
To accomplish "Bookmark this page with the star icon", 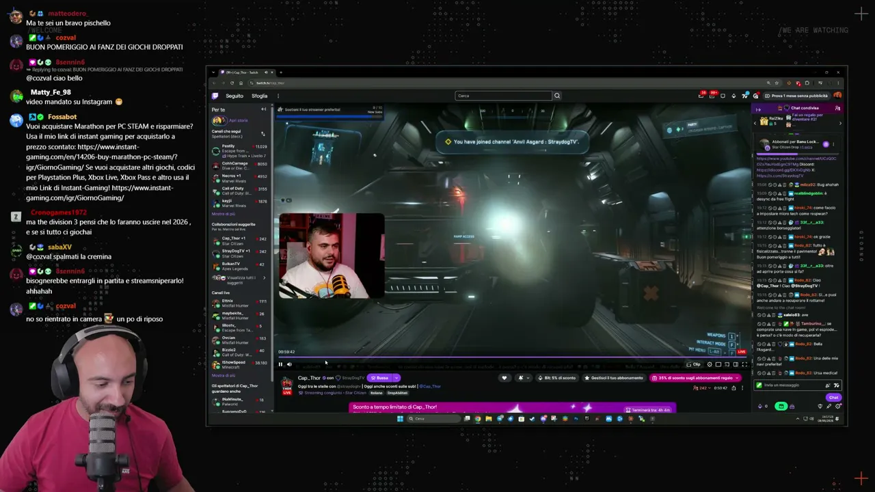I will 777,83.
